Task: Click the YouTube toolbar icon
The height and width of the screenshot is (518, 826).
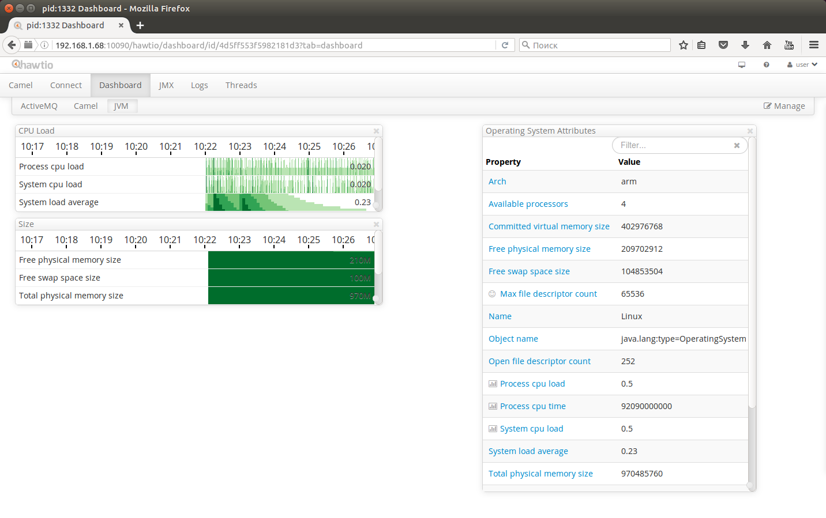Action: pyautogui.click(x=789, y=45)
